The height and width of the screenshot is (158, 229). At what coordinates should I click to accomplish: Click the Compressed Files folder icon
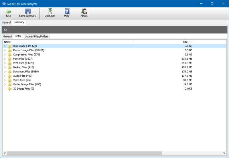[10, 54]
